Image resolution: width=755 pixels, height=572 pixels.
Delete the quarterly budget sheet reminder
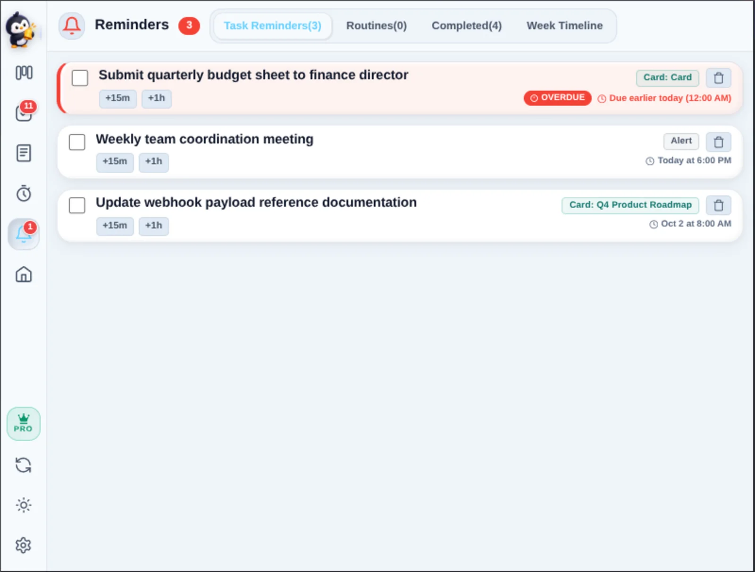[x=718, y=78]
